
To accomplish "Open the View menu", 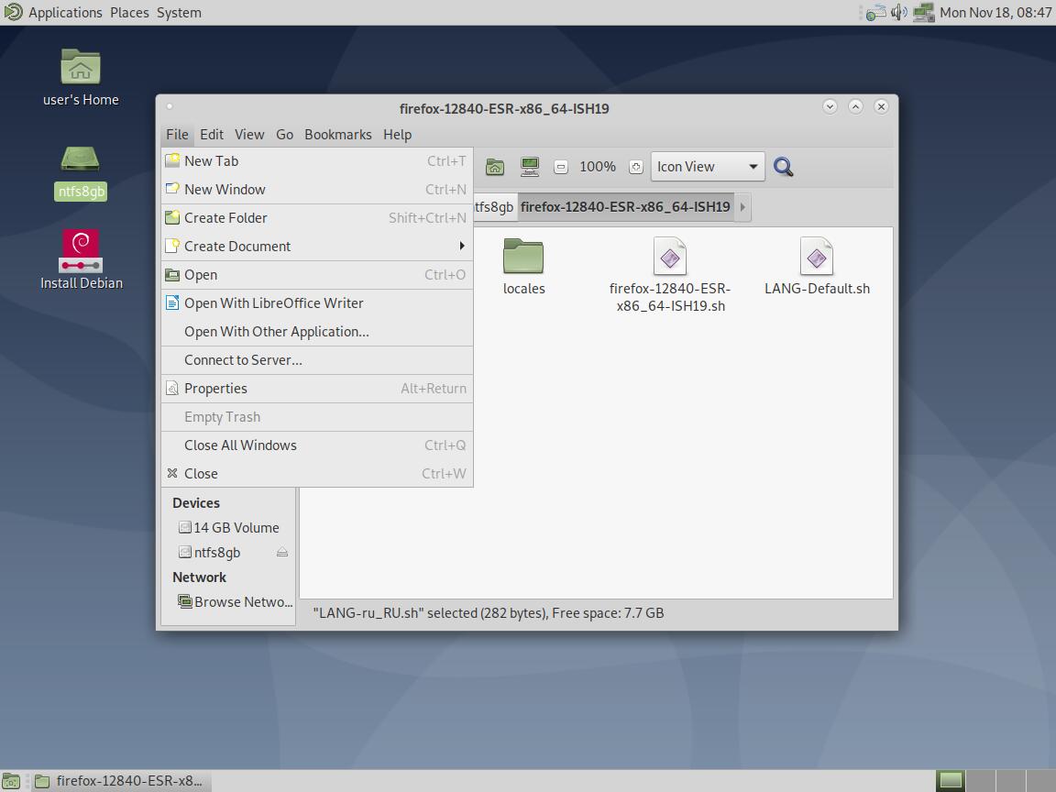I will (249, 135).
